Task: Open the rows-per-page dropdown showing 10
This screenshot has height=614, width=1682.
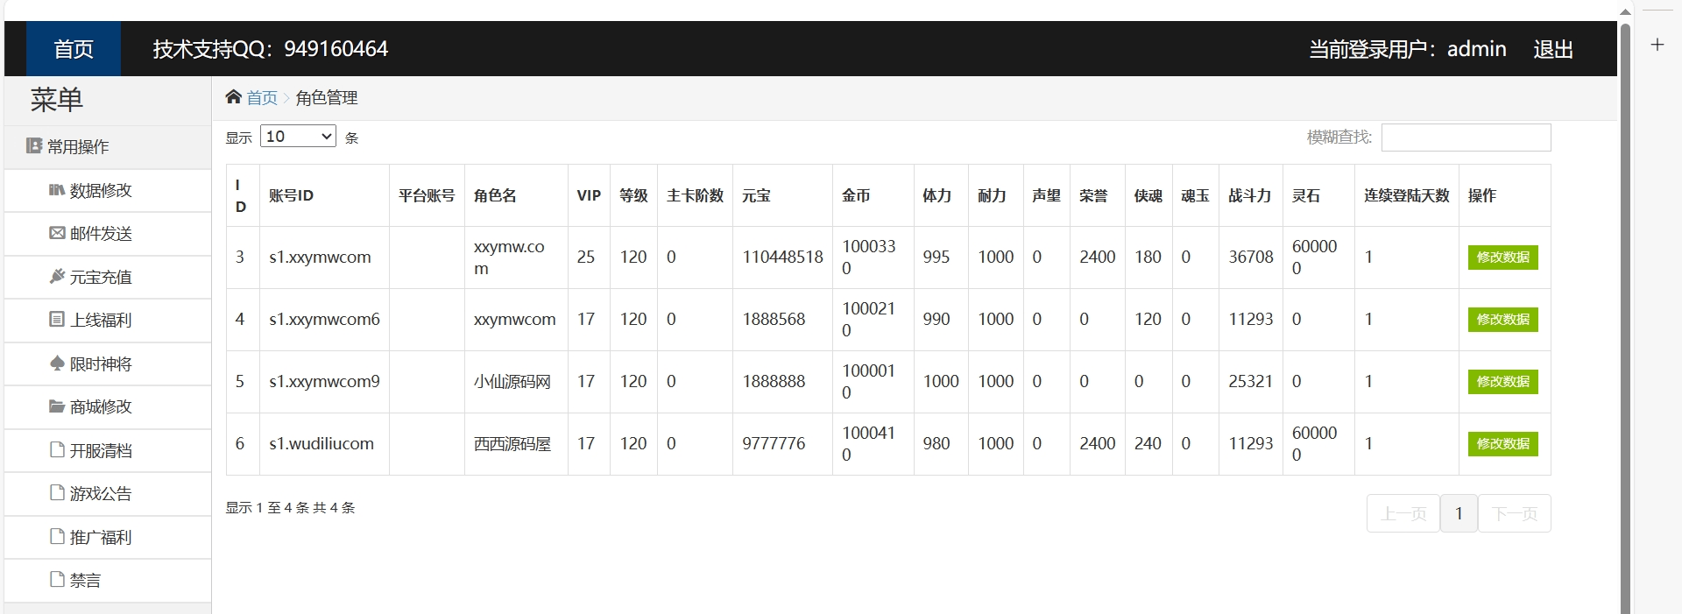Action: [298, 136]
